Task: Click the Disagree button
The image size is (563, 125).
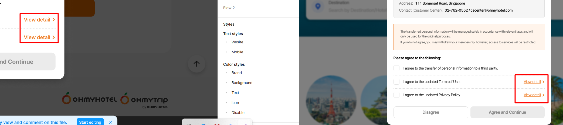Action: pyautogui.click(x=431, y=112)
